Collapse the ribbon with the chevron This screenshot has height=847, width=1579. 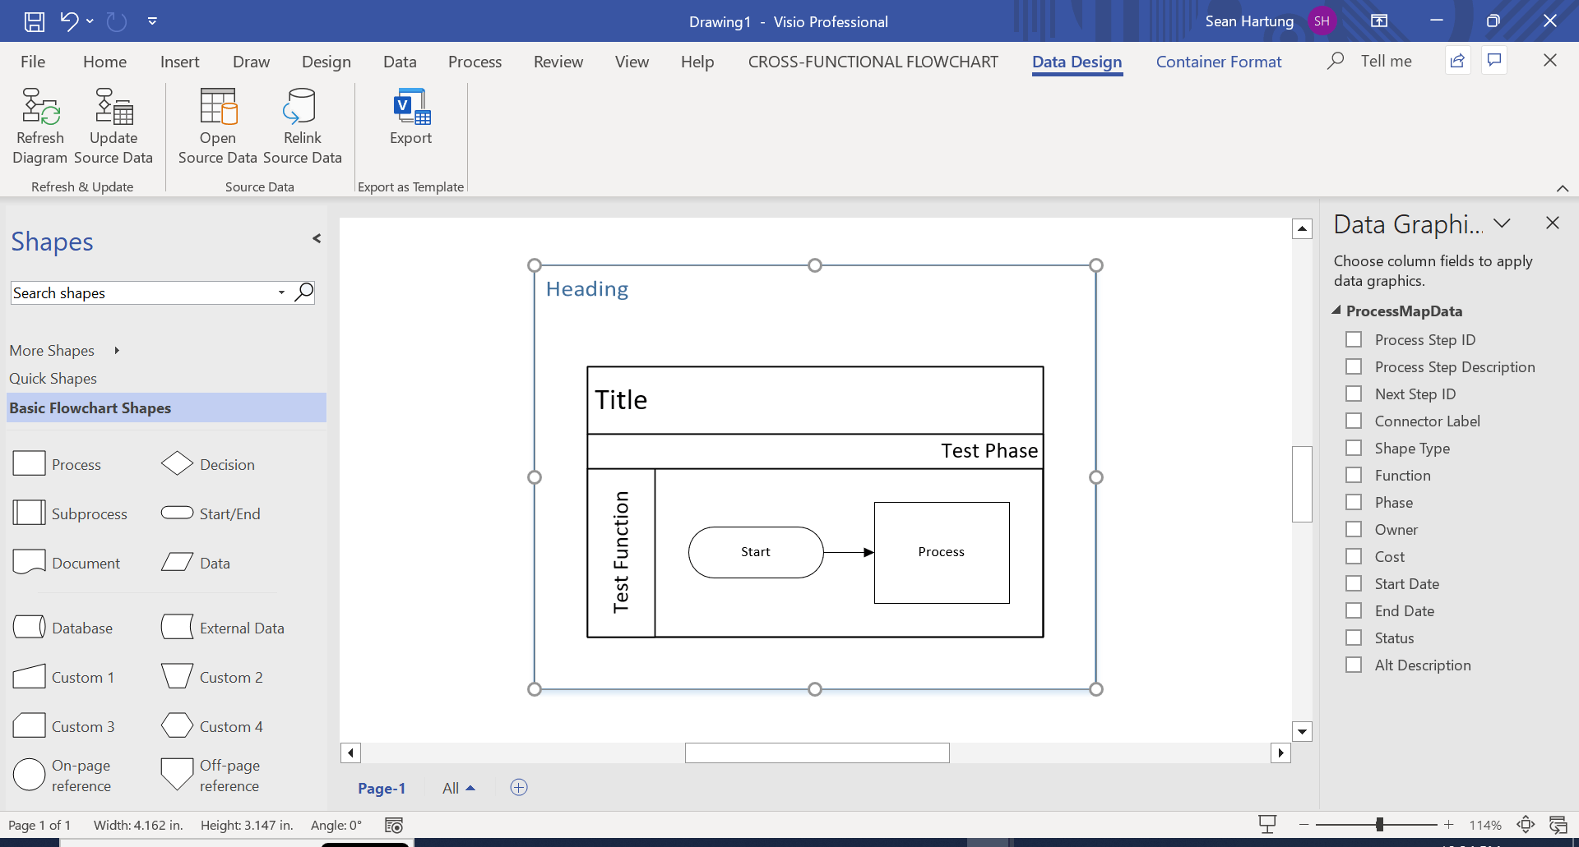[1563, 188]
